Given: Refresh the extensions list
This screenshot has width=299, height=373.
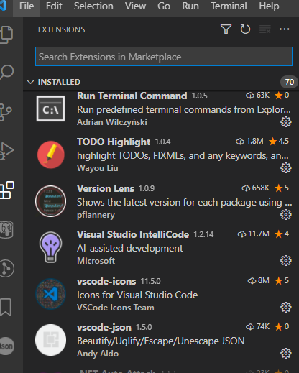Looking at the screenshot, I should [245, 29].
